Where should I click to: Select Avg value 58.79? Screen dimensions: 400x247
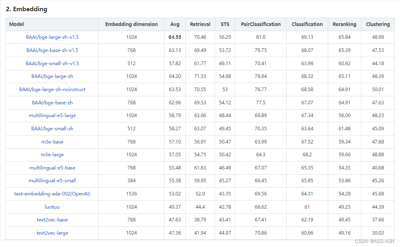175,116
